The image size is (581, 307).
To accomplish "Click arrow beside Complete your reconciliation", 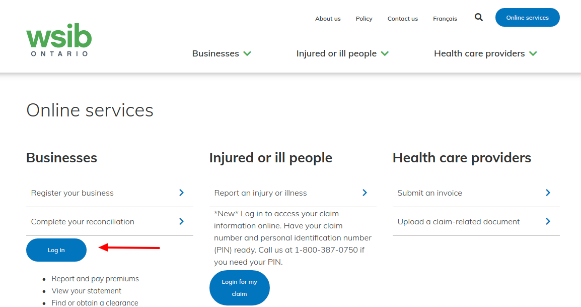I will coord(182,221).
